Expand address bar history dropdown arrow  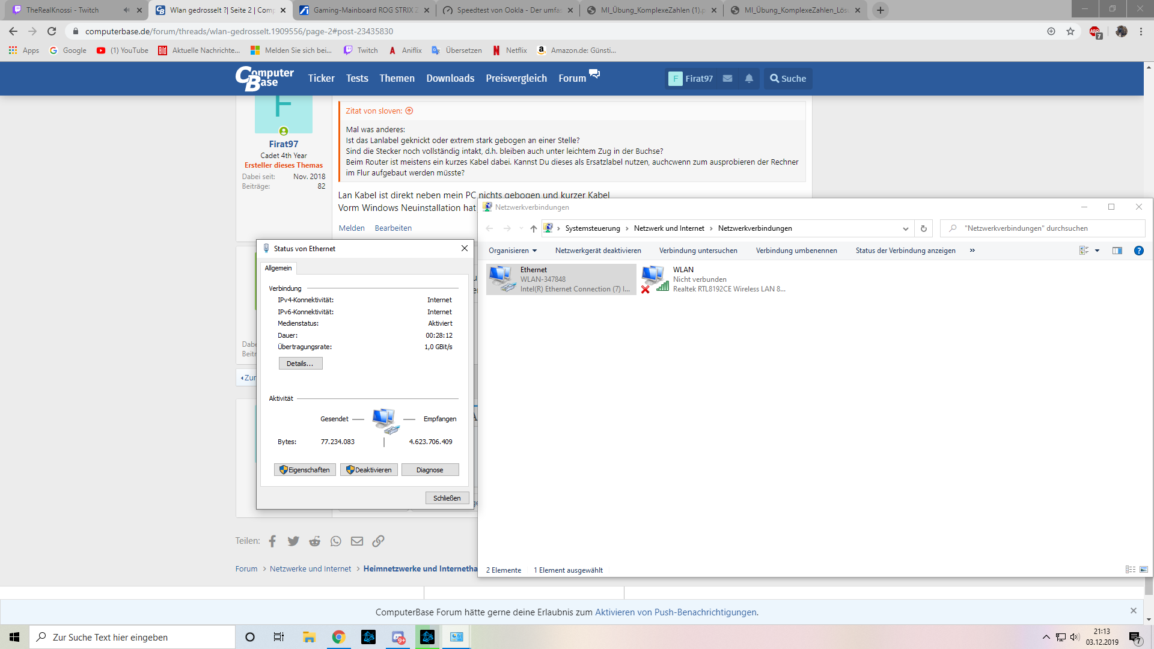(x=905, y=228)
